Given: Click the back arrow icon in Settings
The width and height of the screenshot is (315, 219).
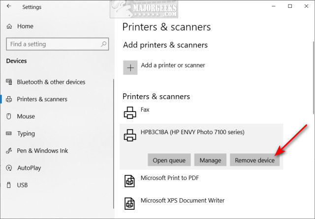Looking at the screenshot, I should pos(9,6).
